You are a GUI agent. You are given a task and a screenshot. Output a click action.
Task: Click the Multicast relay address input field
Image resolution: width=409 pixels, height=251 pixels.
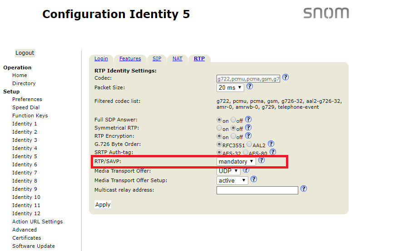tap(257, 190)
